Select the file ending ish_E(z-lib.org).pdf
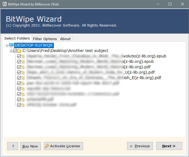189x157 pixels. click(94, 78)
